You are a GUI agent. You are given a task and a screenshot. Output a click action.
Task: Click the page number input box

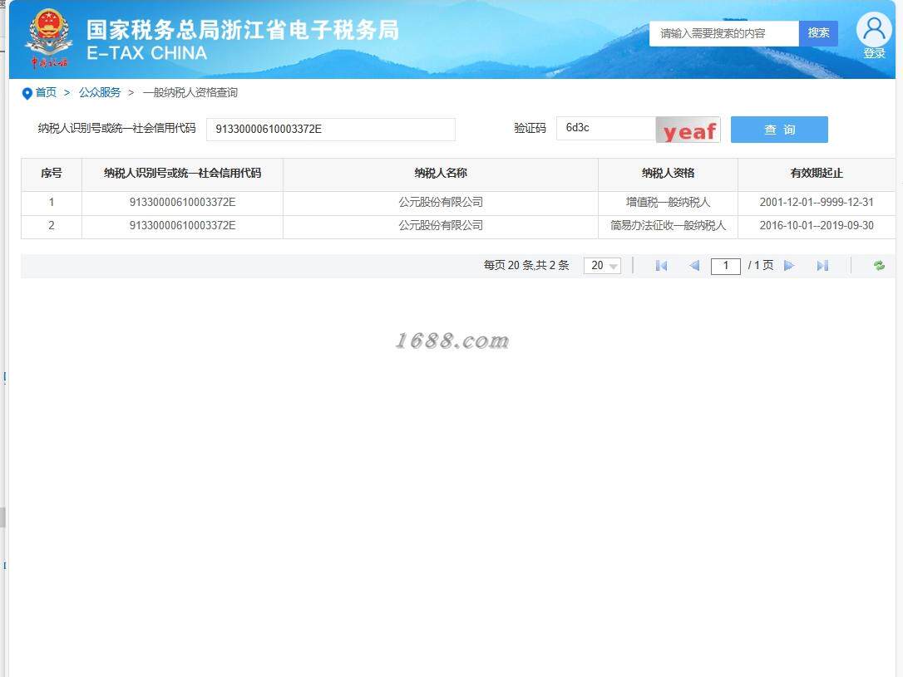(726, 266)
